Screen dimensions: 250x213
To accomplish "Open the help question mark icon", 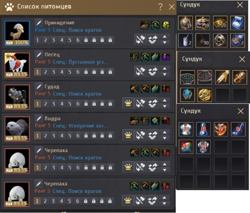I will point(160,7).
